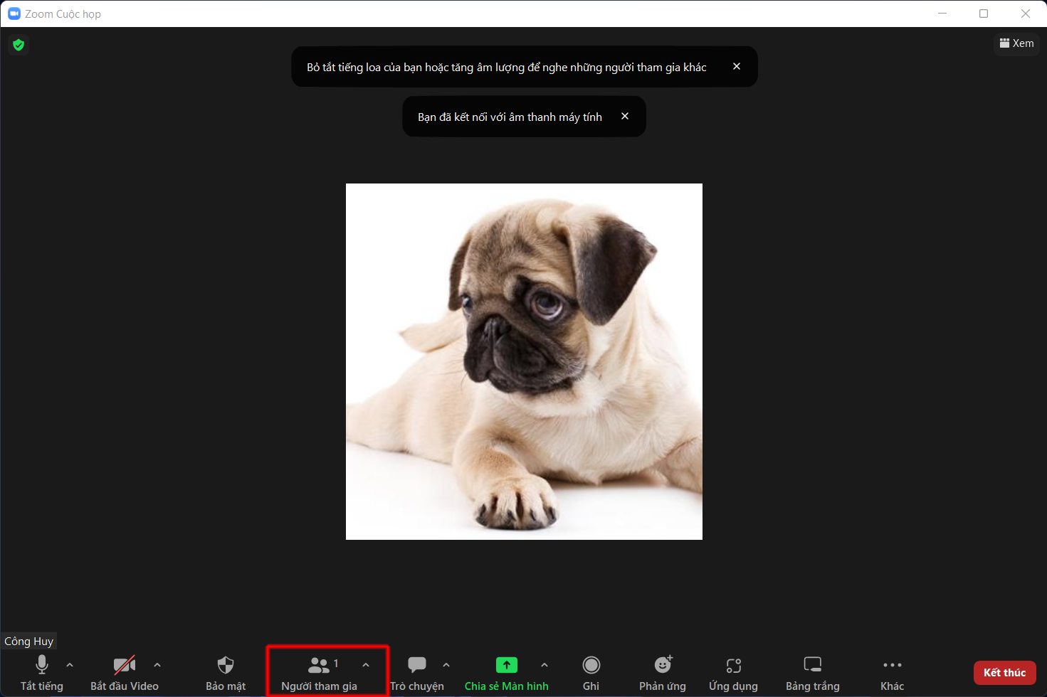Show more options with Khác icon
Screen dimensions: 1047x697
(891, 664)
